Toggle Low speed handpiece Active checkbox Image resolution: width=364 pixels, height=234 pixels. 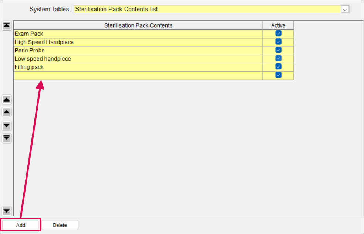[x=278, y=58]
